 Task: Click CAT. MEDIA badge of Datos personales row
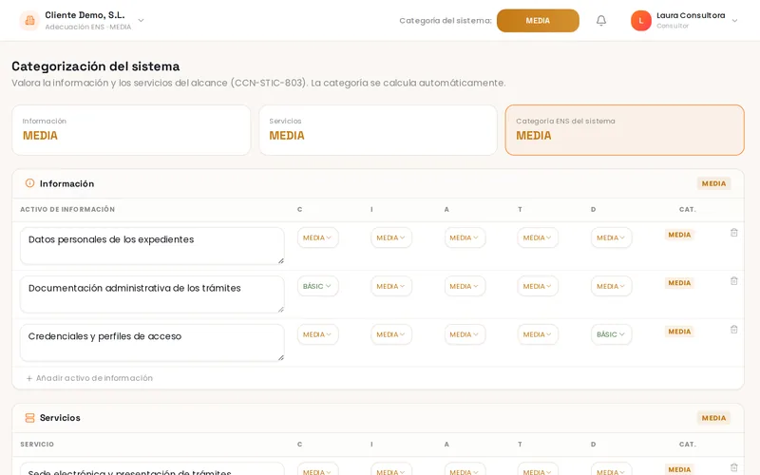click(679, 235)
